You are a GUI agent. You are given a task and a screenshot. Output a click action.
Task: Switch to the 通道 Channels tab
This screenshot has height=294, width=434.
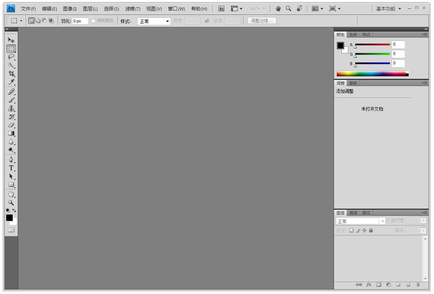pyautogui.click(x=354, y=213)
